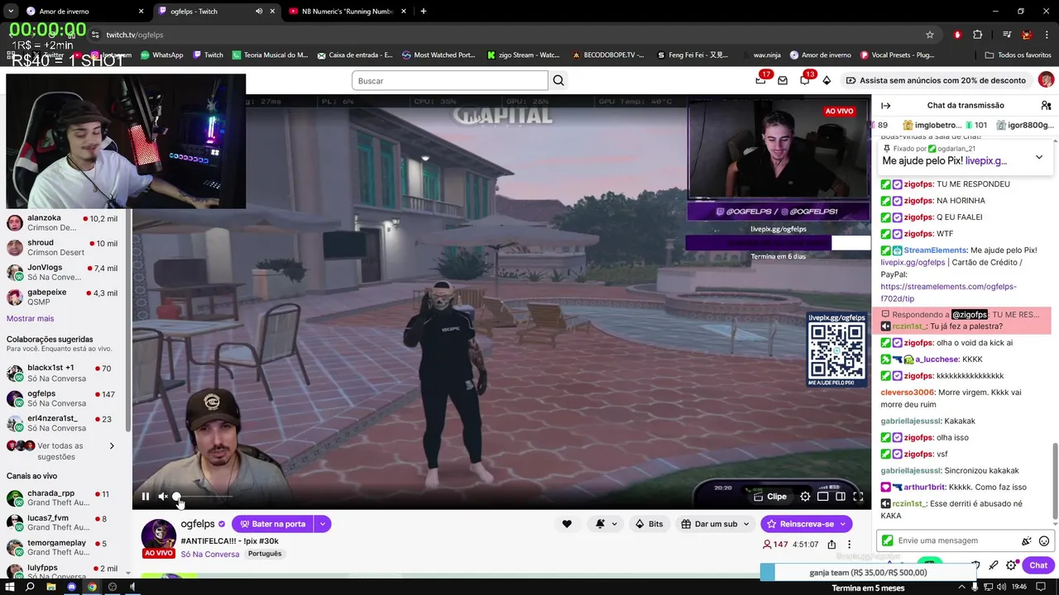
Task: Focus the Buscar search field
Action: 450,80
